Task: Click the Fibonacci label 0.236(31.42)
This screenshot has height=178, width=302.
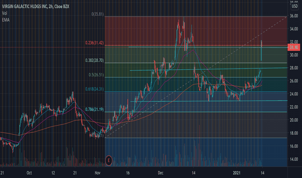Action: tap(94, 43)
